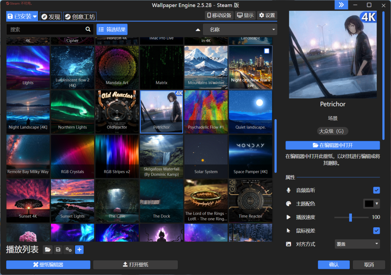Open the 主题配色 color swatch

369,204
